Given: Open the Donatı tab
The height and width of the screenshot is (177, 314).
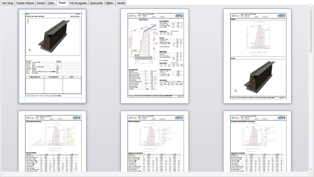Looking at the screenshot, I should click(x=41, y=3).
